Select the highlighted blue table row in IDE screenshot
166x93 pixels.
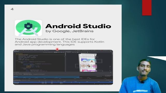pos(63,82)
